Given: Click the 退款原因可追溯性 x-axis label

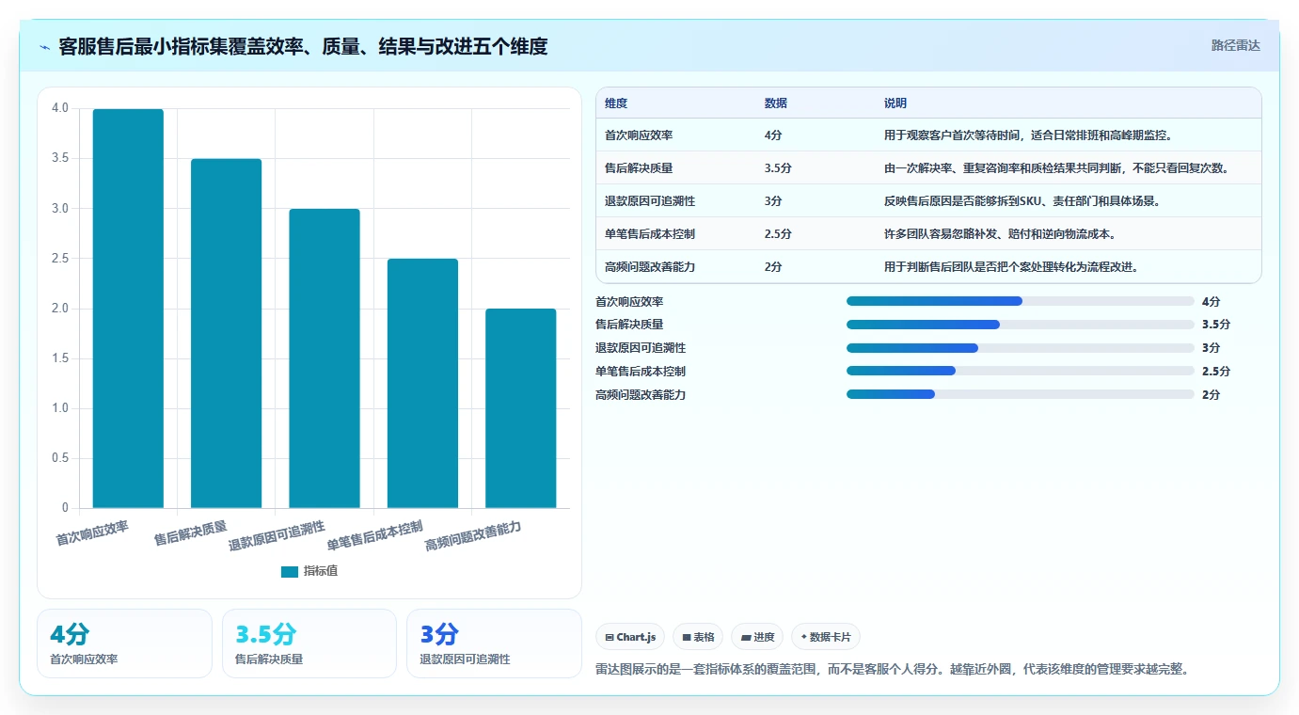Looking at the screenshot, I should click(x=277, y=535).
